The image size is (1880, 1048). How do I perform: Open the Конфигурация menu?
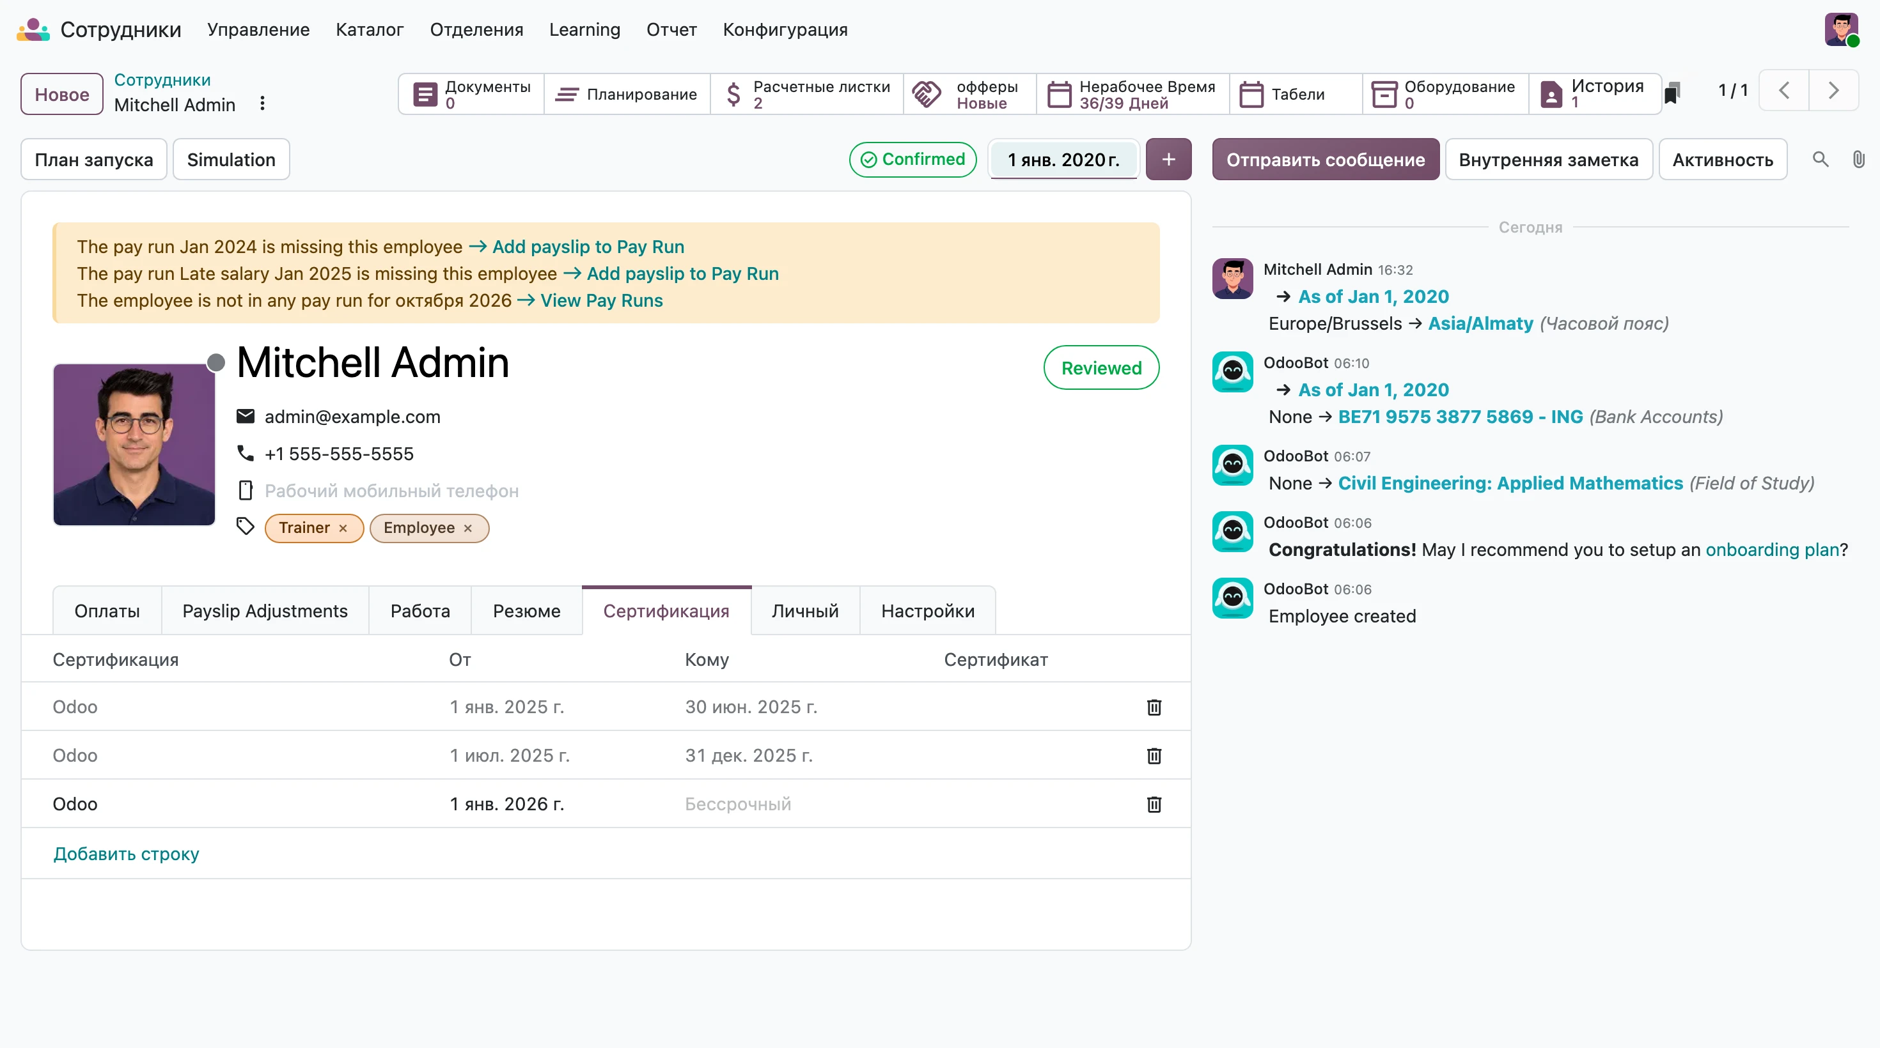point(785,29)
